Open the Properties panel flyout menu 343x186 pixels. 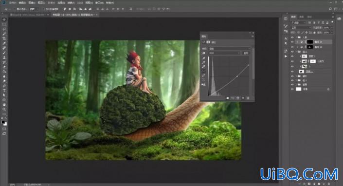(253, 37)
